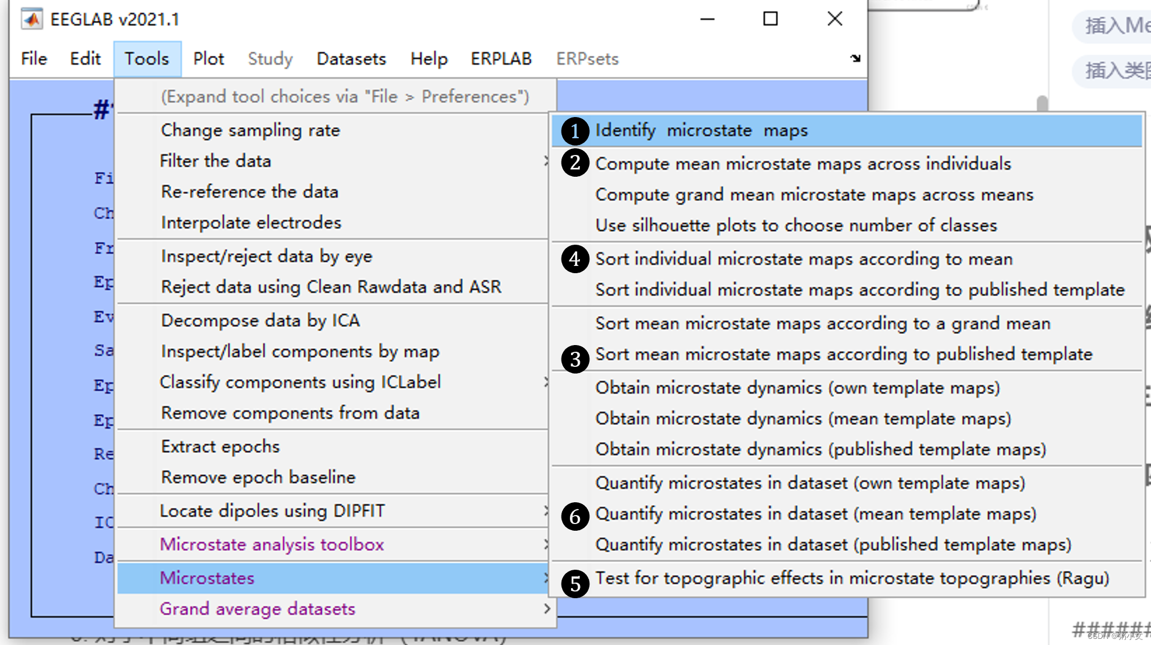Expand Classify components using ICLabel submenu
The image size is (1151, 645).
point(333,382)
